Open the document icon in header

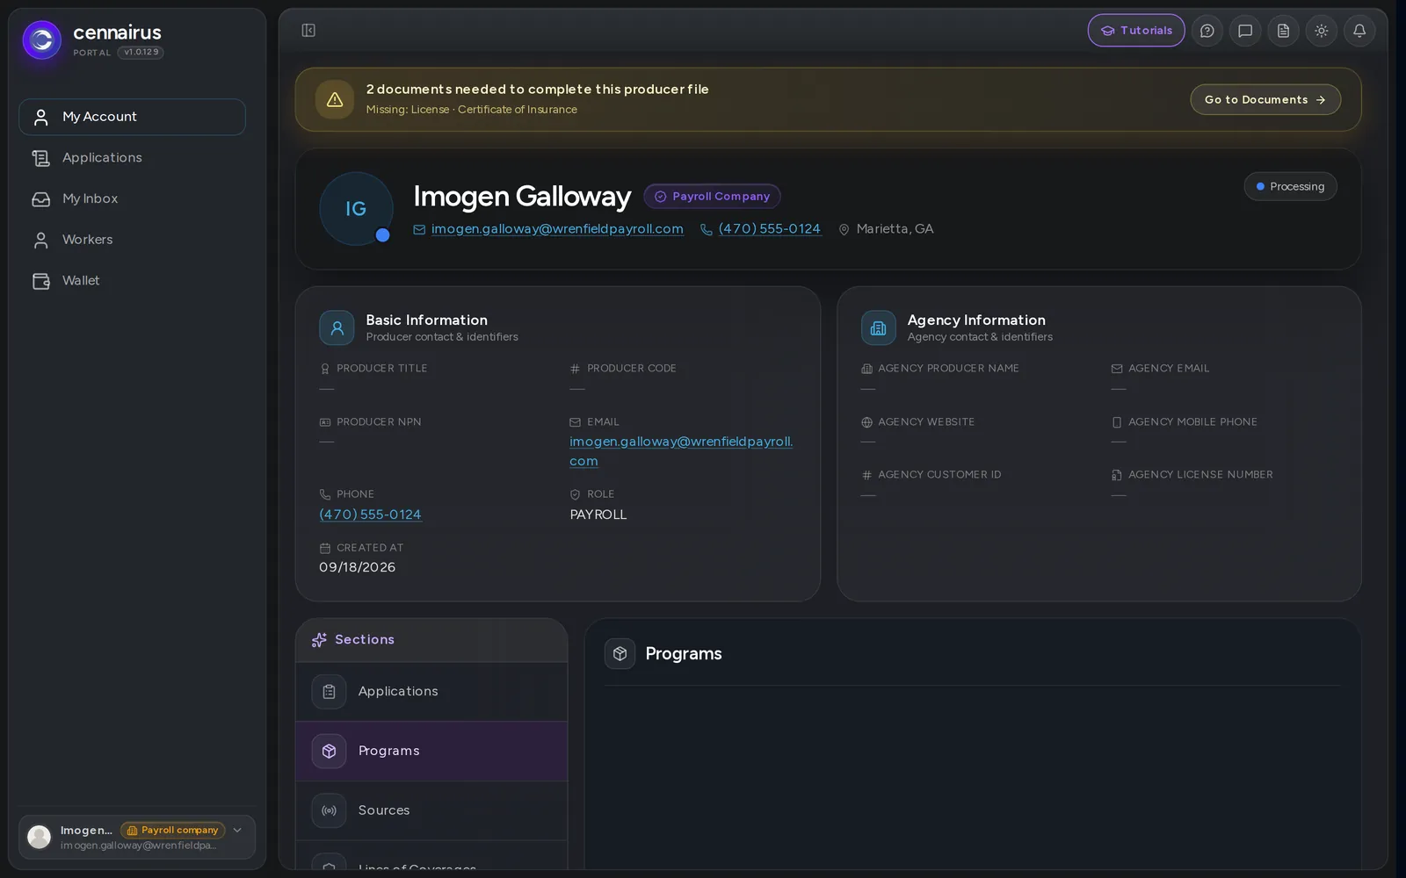1283,31
